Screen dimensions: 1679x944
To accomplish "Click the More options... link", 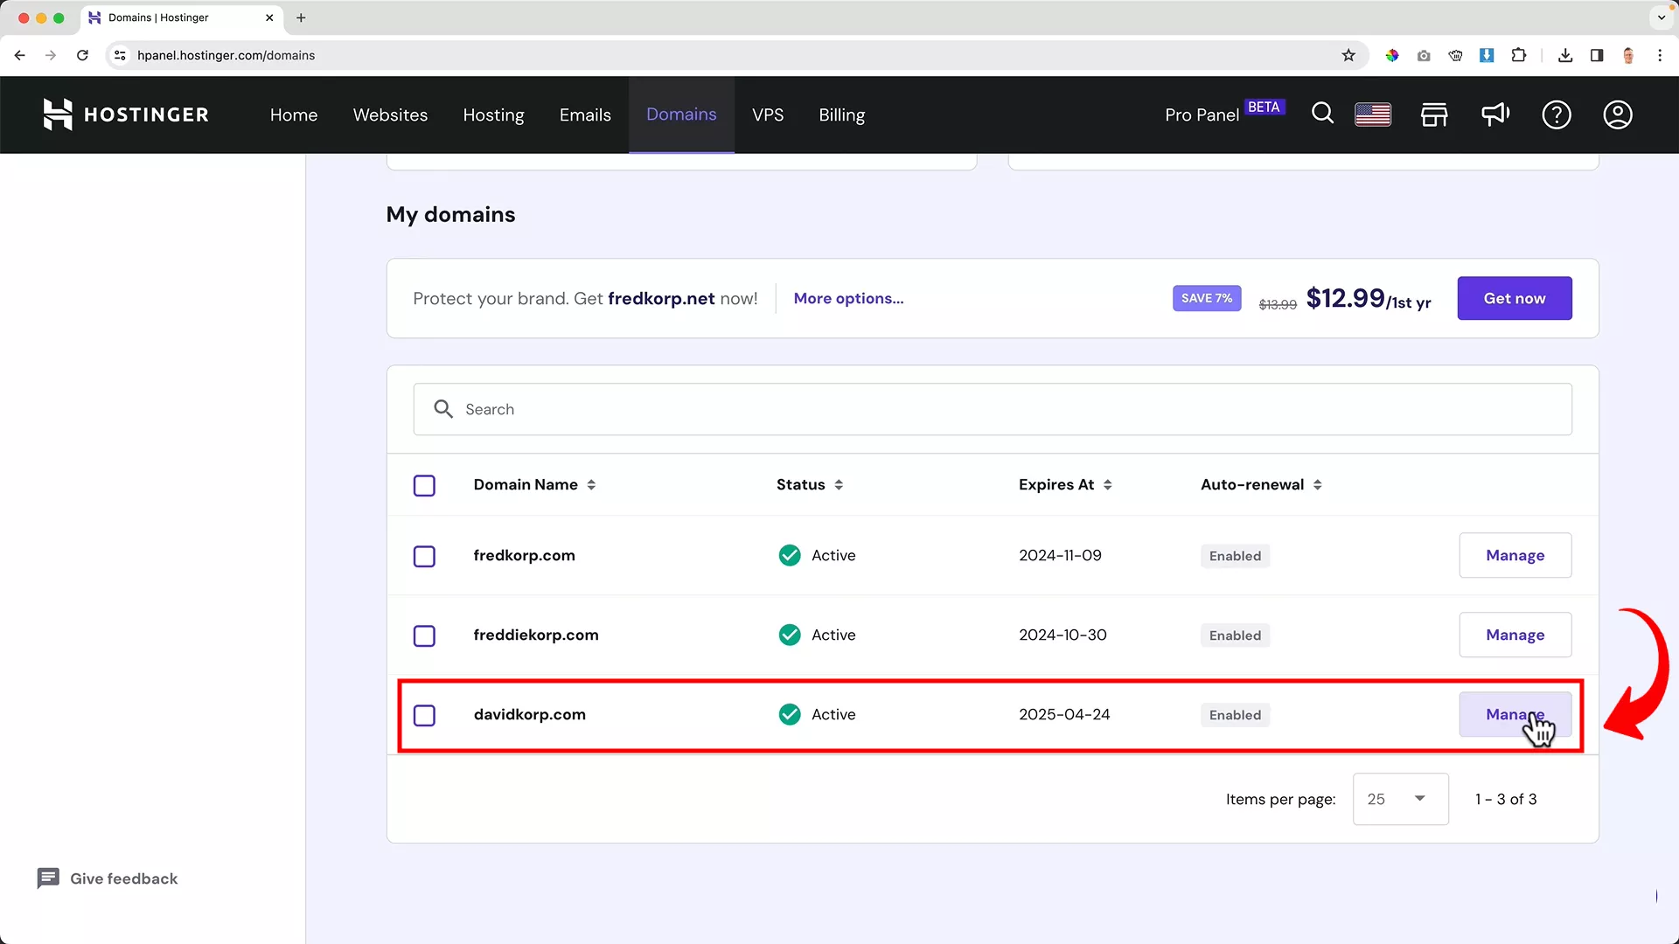I will (848, 298).
